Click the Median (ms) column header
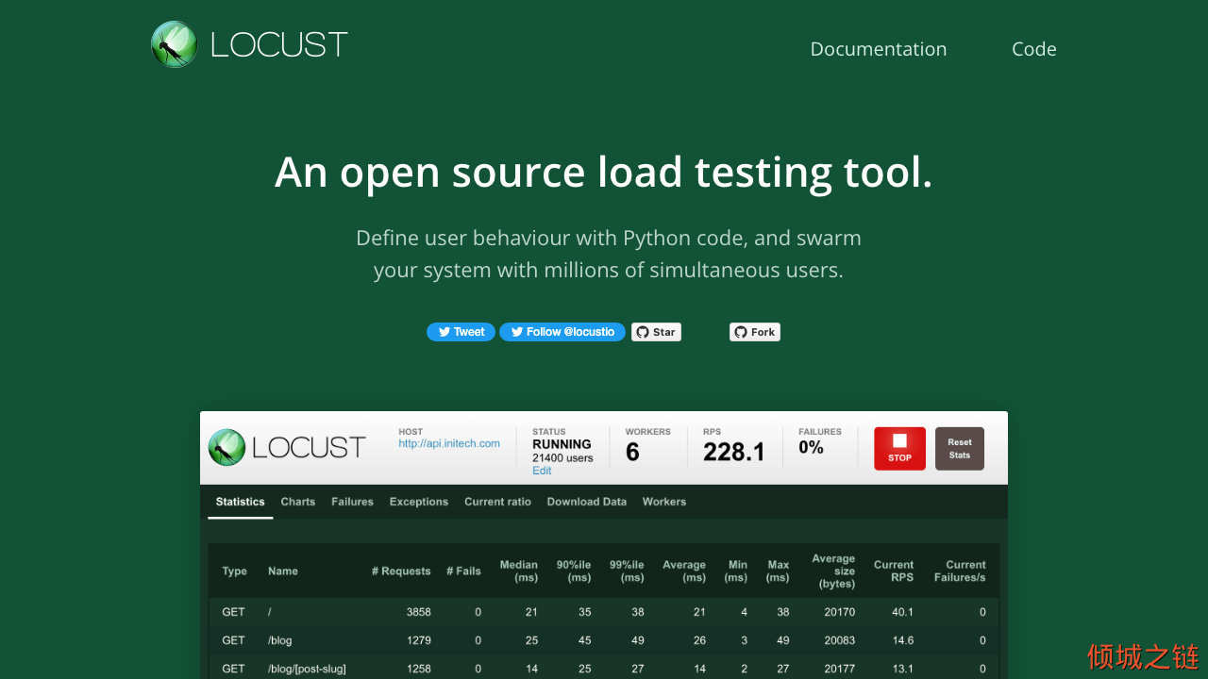Viewport: 1208px width, 679px height. 519,571
